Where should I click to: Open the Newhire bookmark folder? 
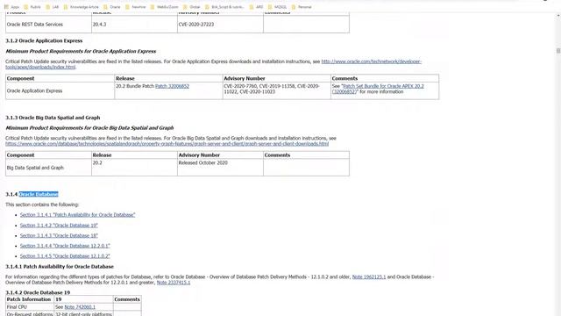click(x=135, y=7)
